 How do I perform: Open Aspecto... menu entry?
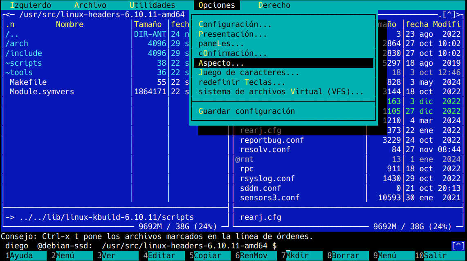283,63
